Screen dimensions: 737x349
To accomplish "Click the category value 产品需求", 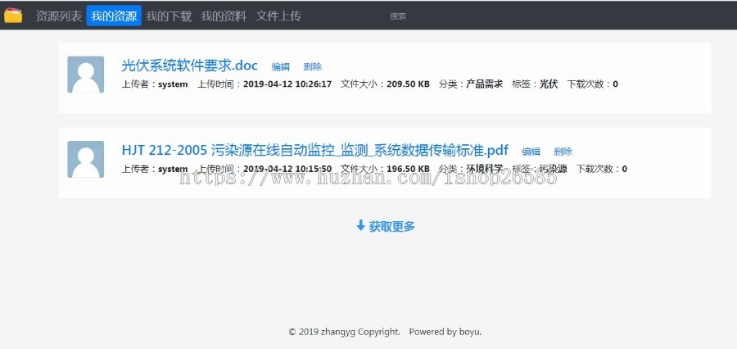I will pos(484,84).
